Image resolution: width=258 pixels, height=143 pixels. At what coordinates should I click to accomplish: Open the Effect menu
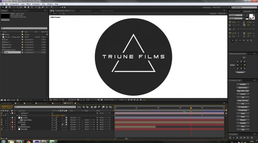click(x=29, y=4)
